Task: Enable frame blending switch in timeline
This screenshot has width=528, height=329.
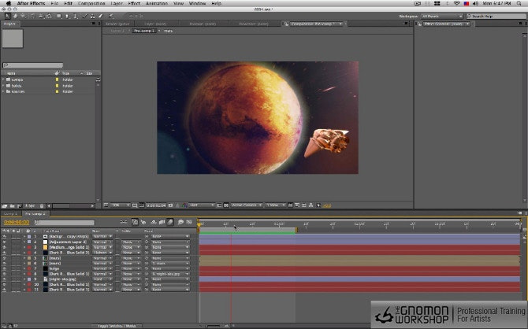Action: pos(162,222)
